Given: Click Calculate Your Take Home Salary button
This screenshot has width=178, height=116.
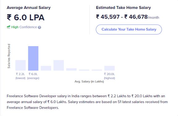Looking at the screenshot, I should point(129,30).
